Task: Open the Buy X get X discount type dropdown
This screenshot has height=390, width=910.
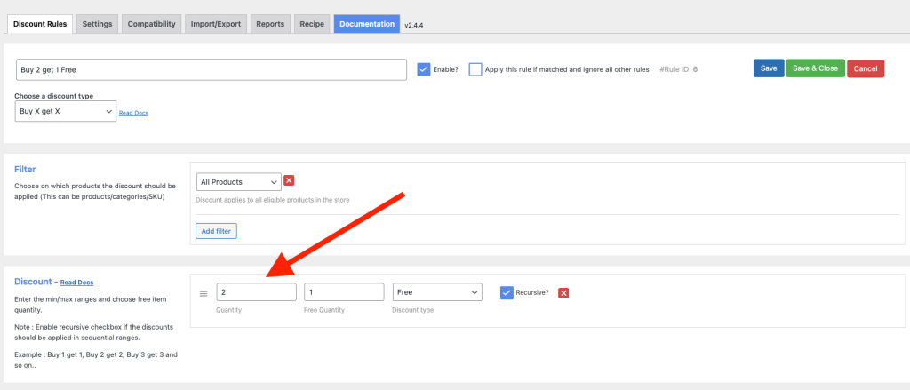Action: 65,111
